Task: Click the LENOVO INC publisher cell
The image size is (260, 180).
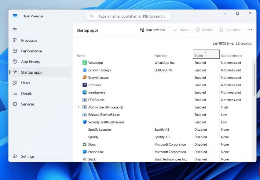Action: point(163,70)
